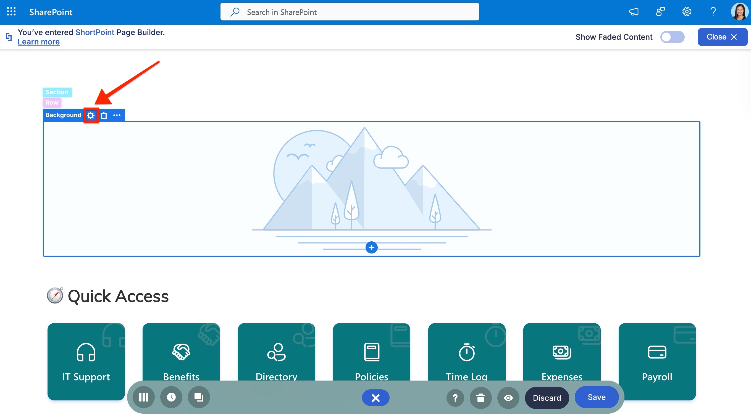Open help from the question mark in builder toolbar

coord(455,397)
